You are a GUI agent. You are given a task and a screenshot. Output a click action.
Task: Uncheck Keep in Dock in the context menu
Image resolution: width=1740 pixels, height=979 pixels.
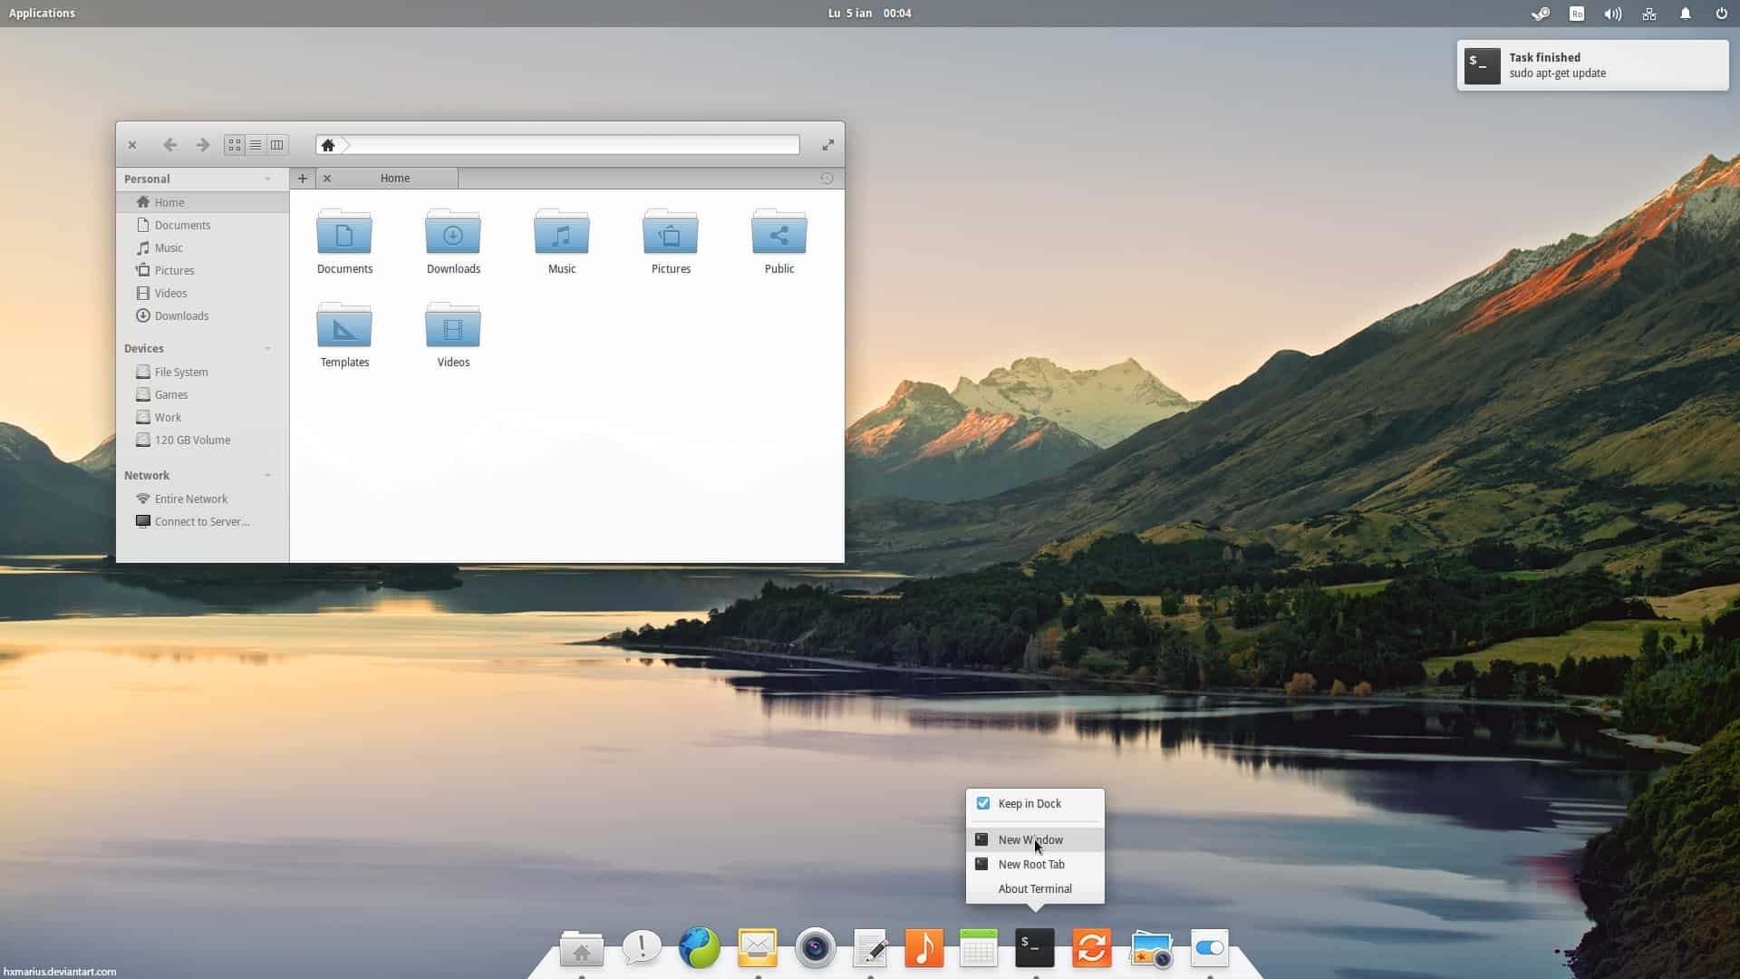(984, 803)
